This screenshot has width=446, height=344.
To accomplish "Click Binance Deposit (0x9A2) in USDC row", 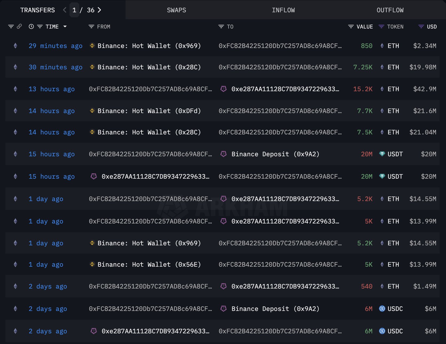I will point(275,309).
